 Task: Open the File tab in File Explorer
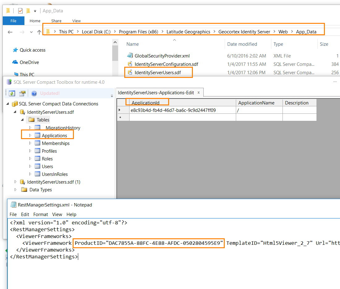click(x=13, y=21)
